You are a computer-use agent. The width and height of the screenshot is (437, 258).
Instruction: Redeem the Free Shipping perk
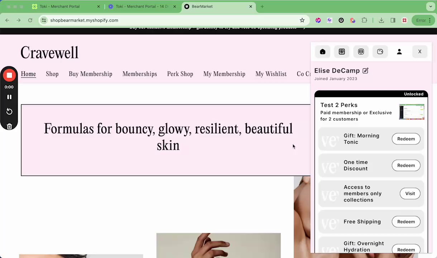click(x=406, y=221)
